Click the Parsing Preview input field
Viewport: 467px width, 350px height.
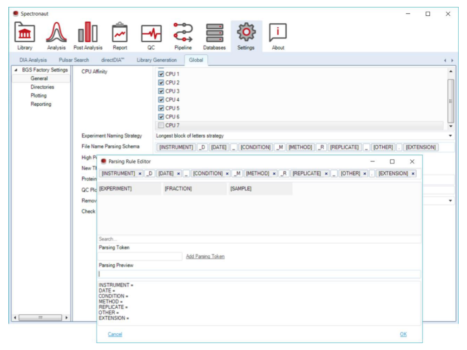(259, 274)
